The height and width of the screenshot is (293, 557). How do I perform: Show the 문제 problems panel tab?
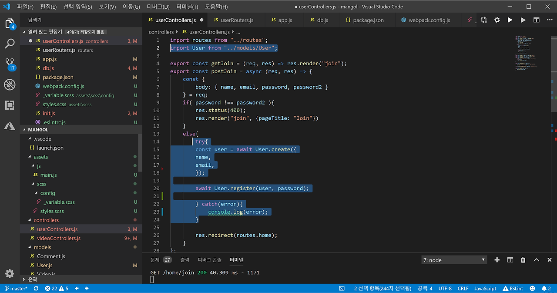(x=161, y=260)
